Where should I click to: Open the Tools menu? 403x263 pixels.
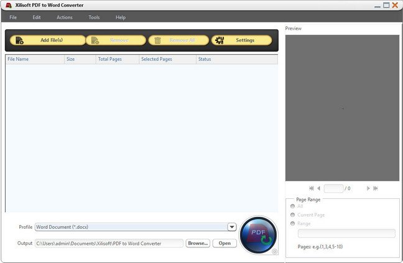pos(94,17)
